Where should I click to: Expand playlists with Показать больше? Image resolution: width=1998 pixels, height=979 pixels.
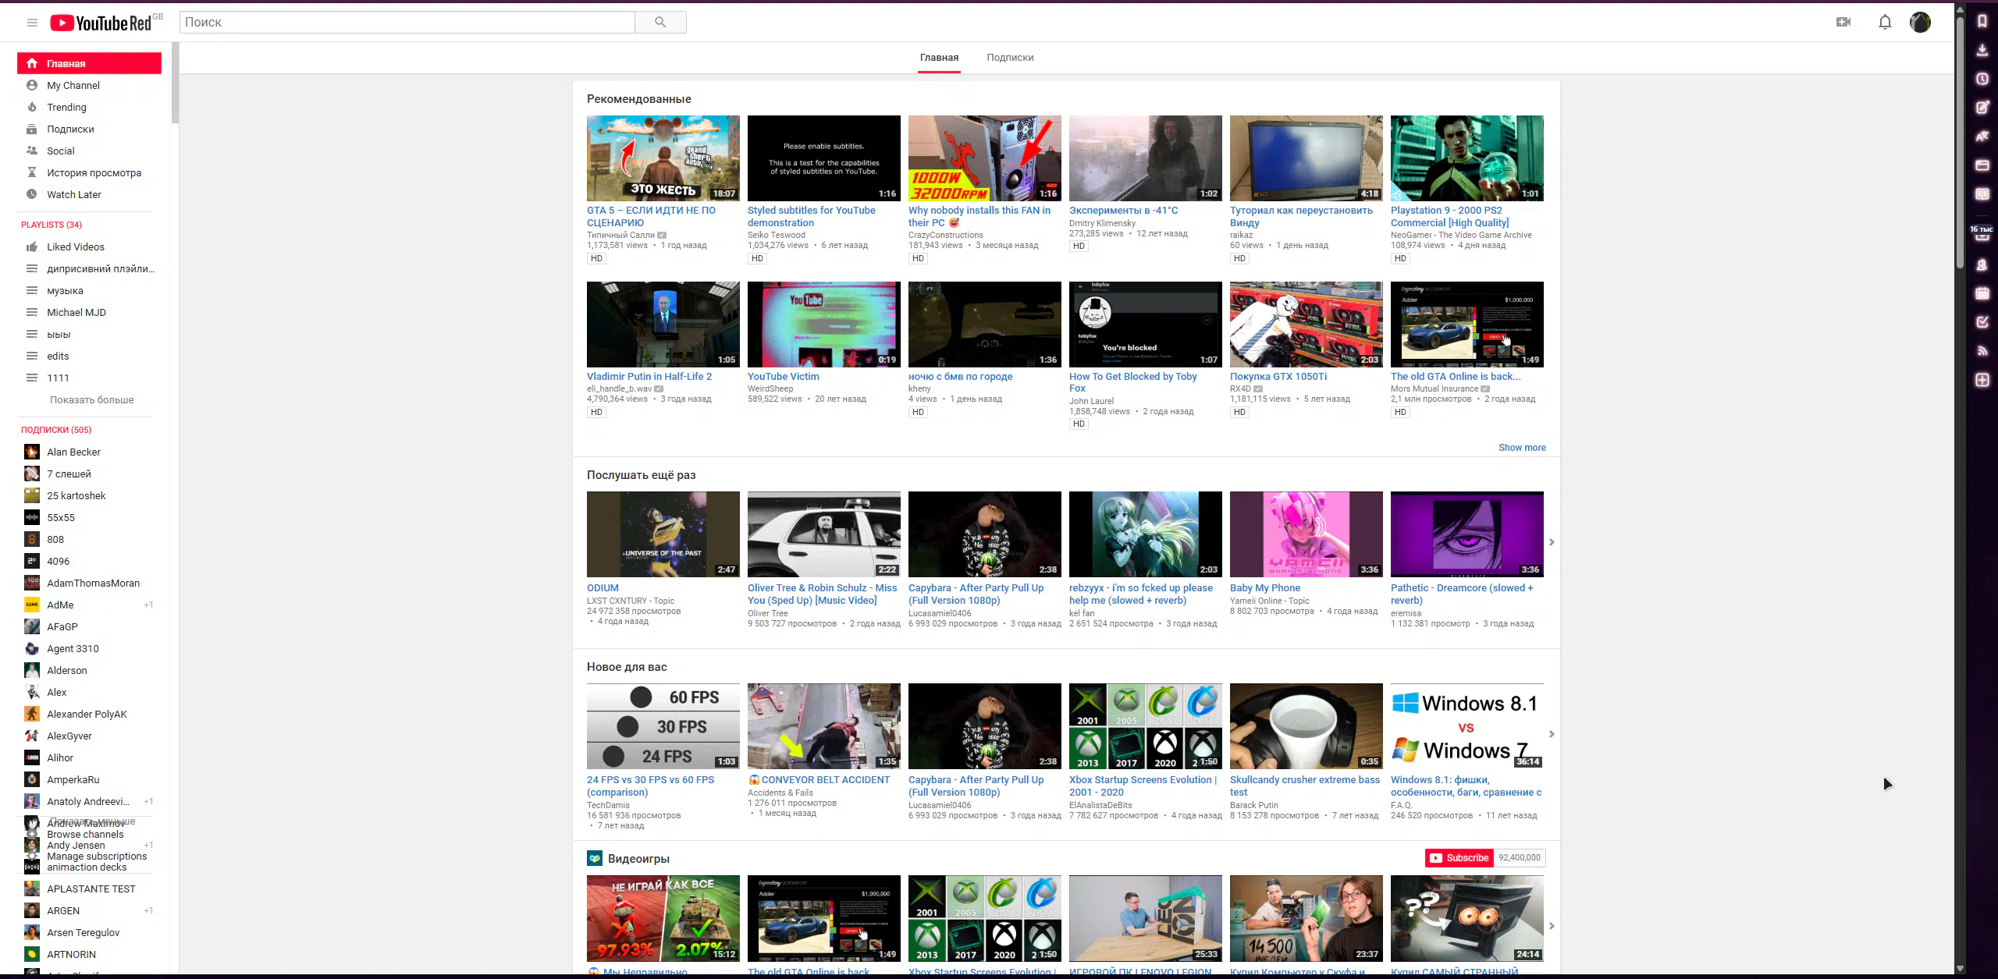coord(91,399)
